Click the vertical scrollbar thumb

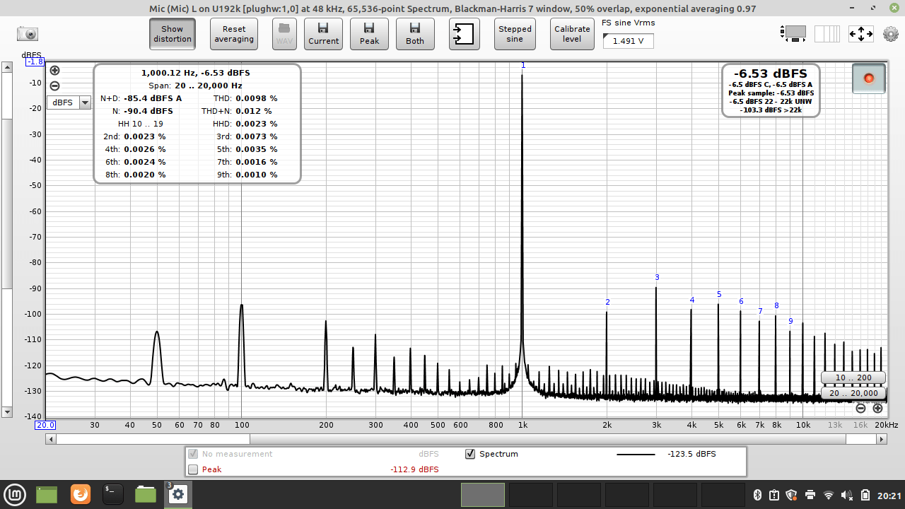(7, 204)
